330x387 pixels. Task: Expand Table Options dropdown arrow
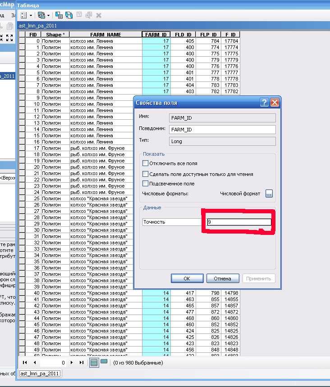point(30,15)
